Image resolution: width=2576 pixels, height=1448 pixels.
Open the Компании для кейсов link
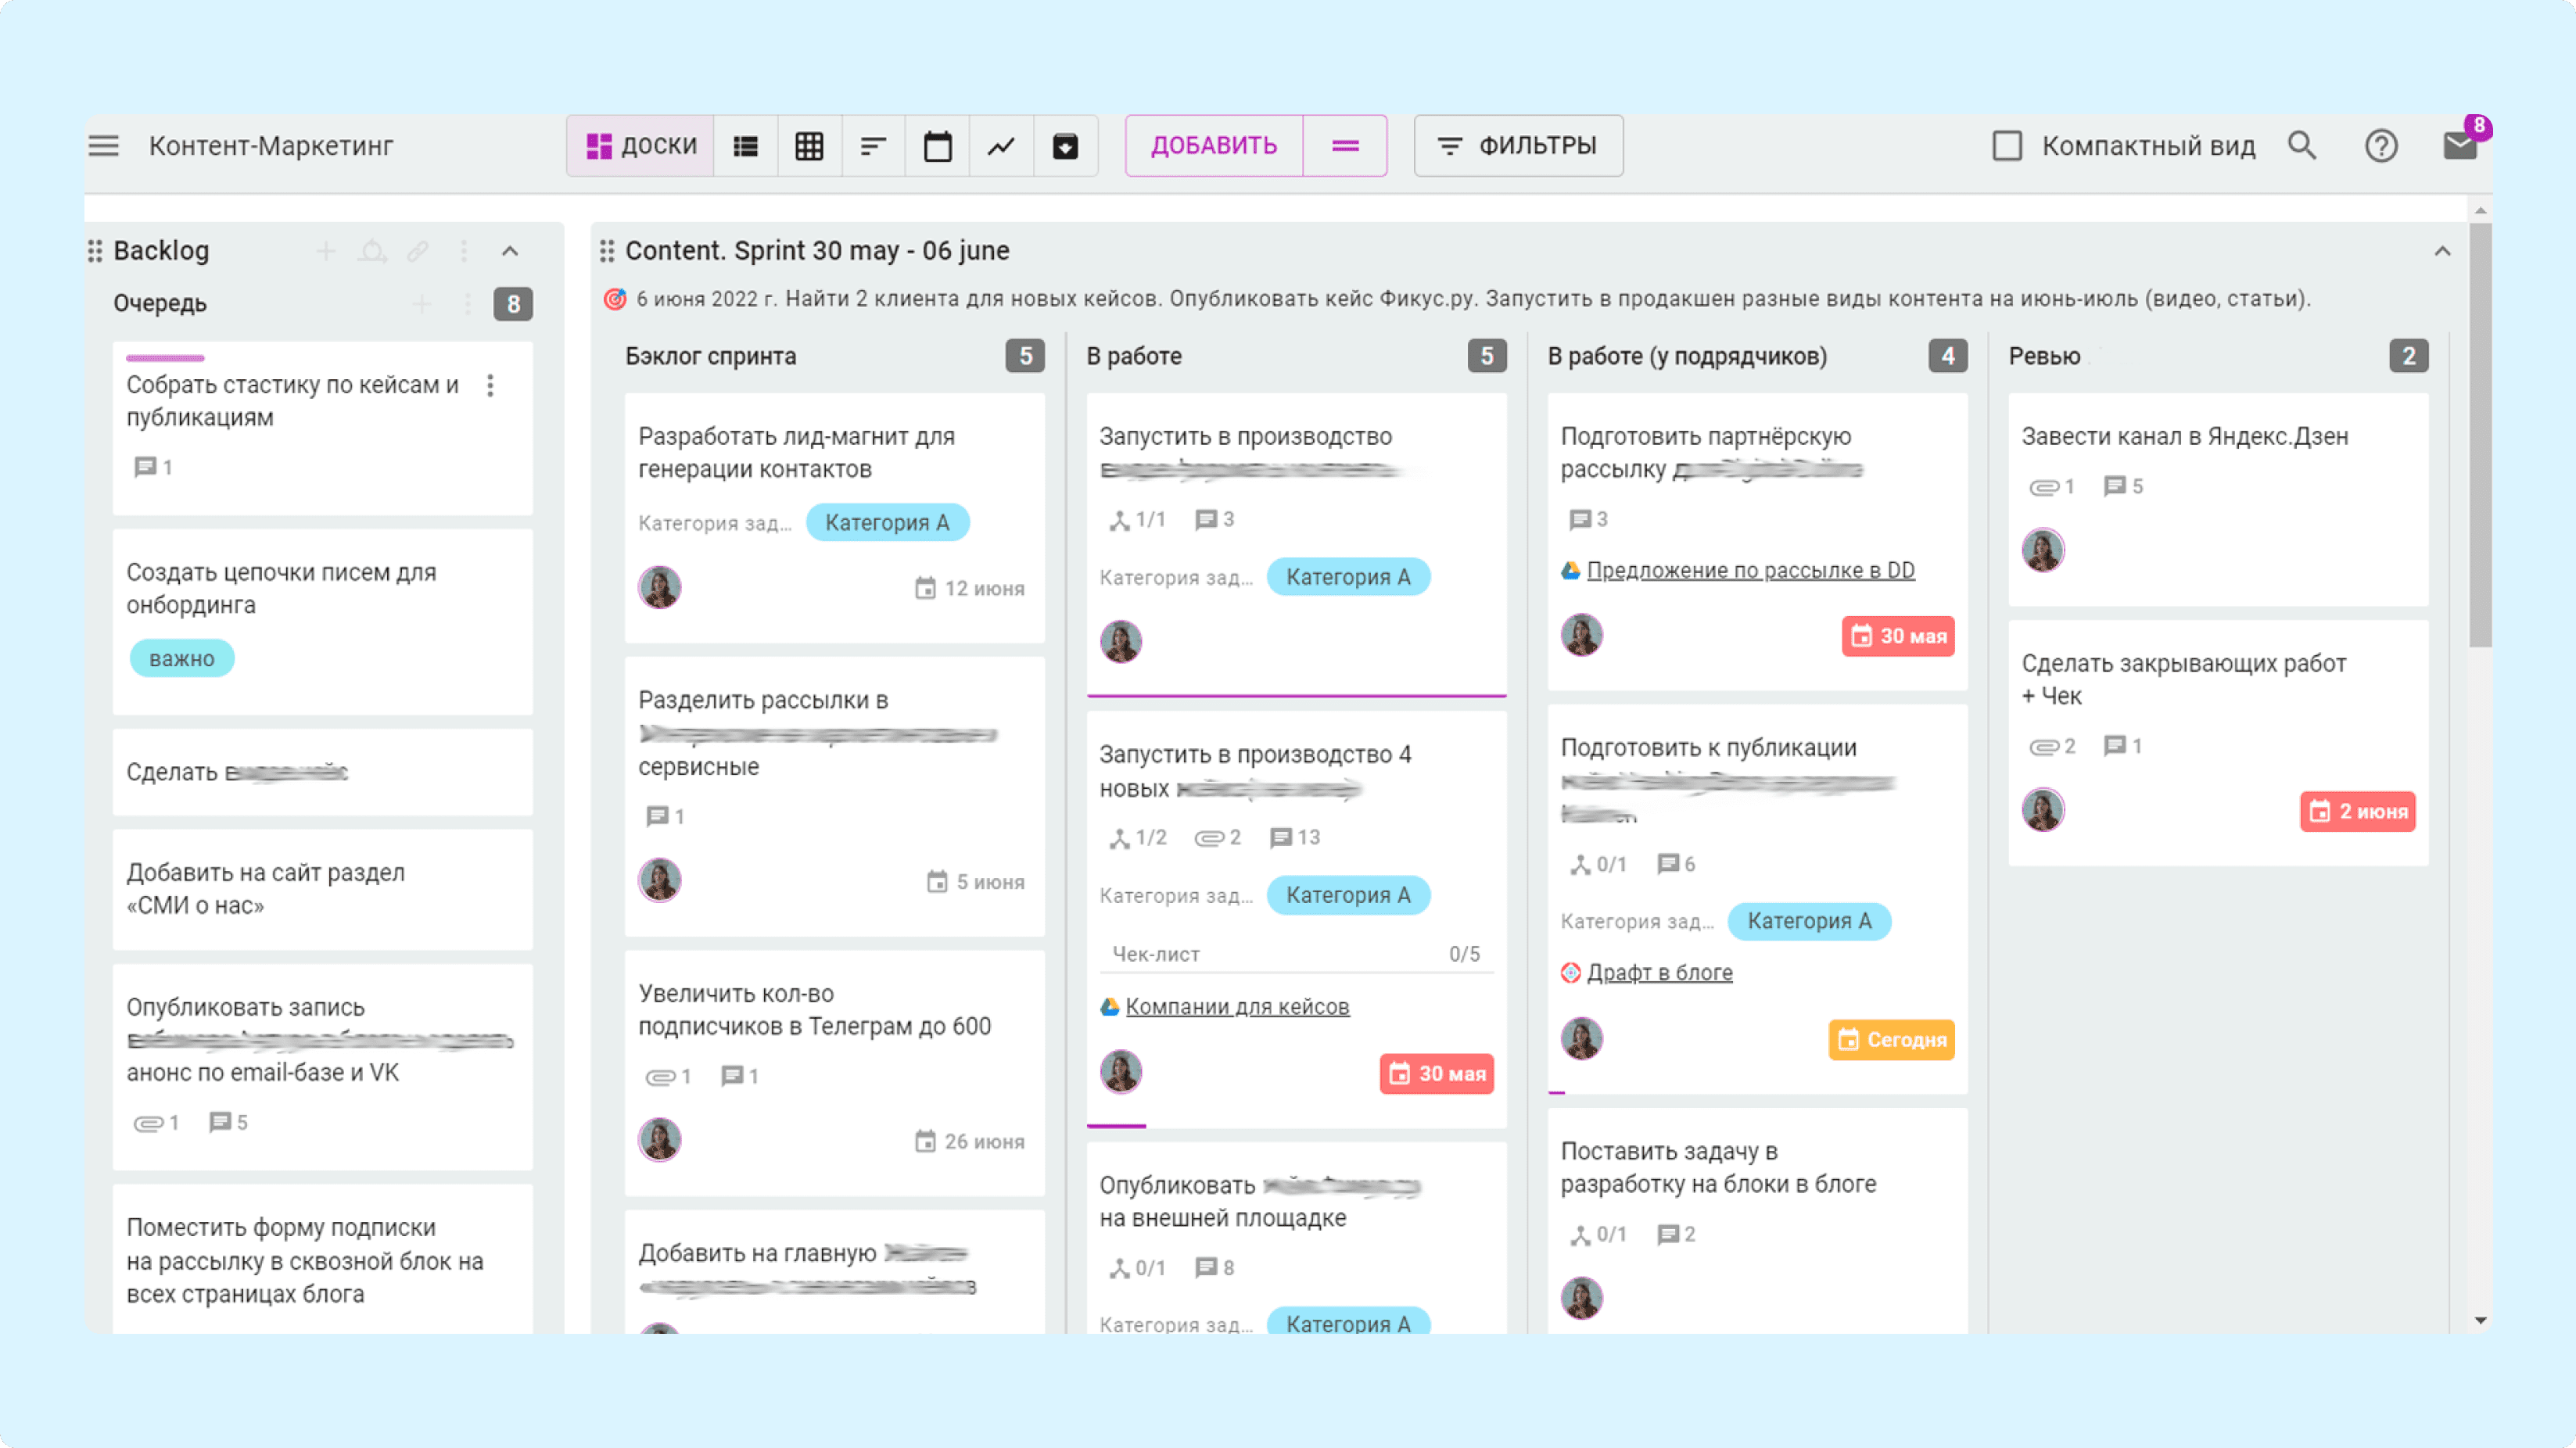[x=1237, y=1007]
